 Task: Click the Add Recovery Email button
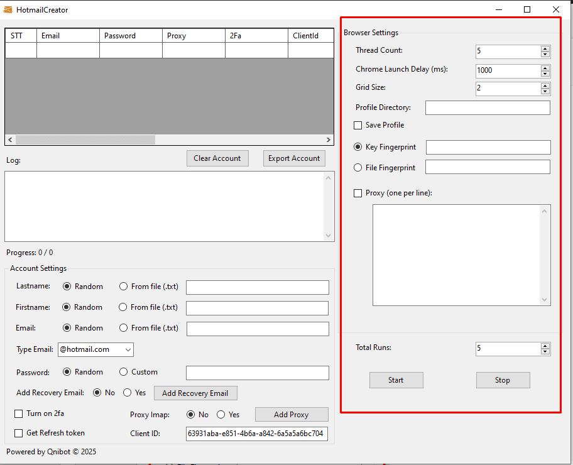tap(195, 393)
